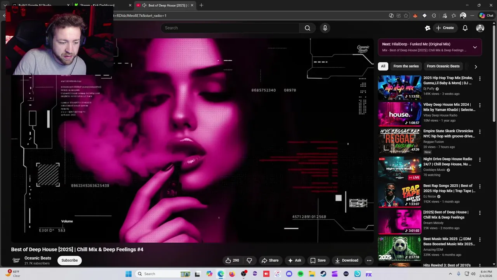Viewport: 497px width, 280px height.
Task: Open Edge settings and more menu
Action: pyautogui.click(x=472, y=16)
